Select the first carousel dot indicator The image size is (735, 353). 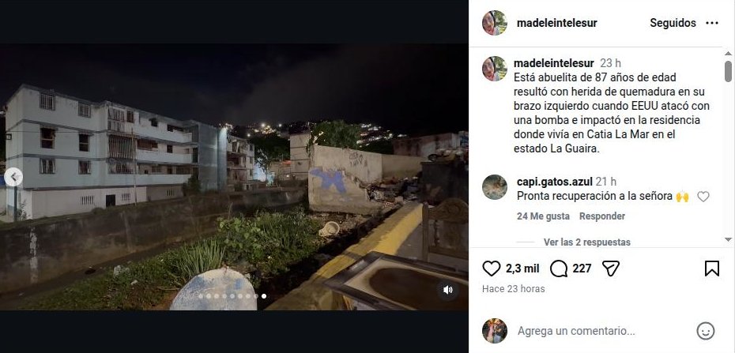pos(201,296)
